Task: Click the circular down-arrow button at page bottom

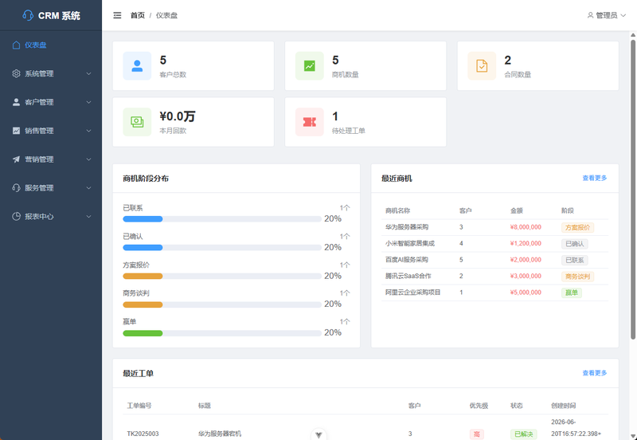Action: 318,434
